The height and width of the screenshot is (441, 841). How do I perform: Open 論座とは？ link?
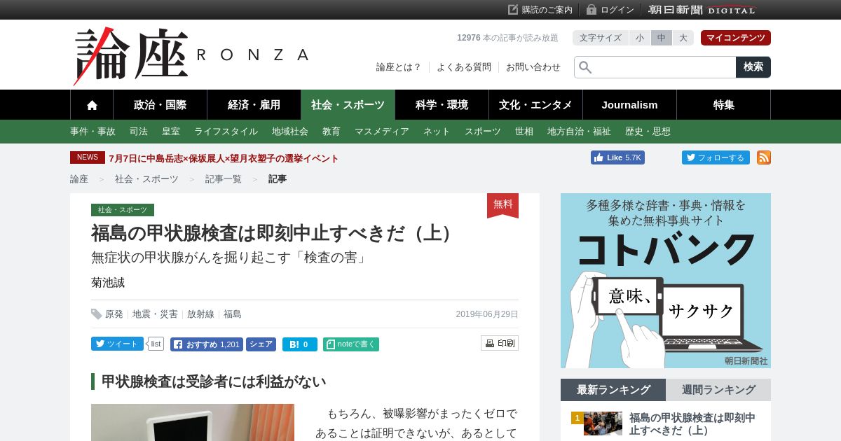[399, 67]
